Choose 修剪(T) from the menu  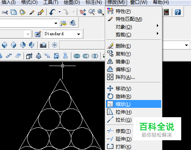click(120, 131)
